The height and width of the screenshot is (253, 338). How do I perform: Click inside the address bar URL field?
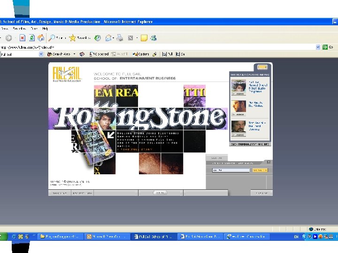(x=157, y=47)
